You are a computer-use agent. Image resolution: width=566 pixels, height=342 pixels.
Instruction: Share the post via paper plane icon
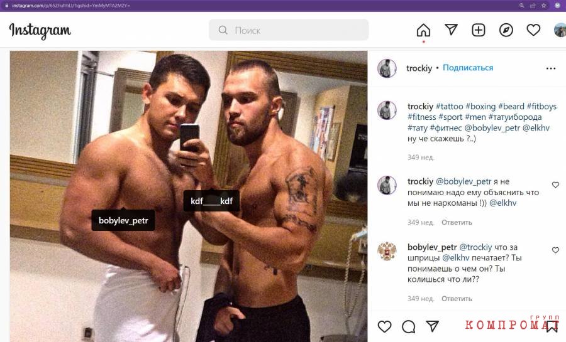click(x=433, y=326)
